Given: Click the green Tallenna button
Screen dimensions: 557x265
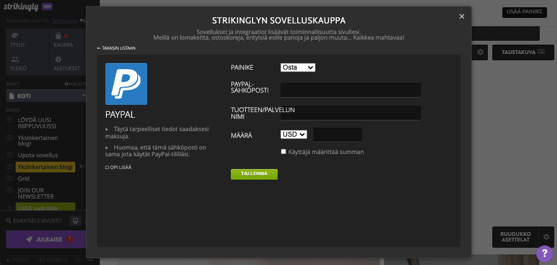Looking at the screenshot, I should point(254,174).
